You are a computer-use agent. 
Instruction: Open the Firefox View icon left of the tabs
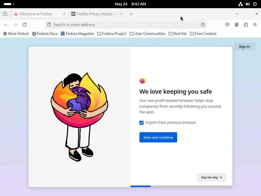(5, 14)
